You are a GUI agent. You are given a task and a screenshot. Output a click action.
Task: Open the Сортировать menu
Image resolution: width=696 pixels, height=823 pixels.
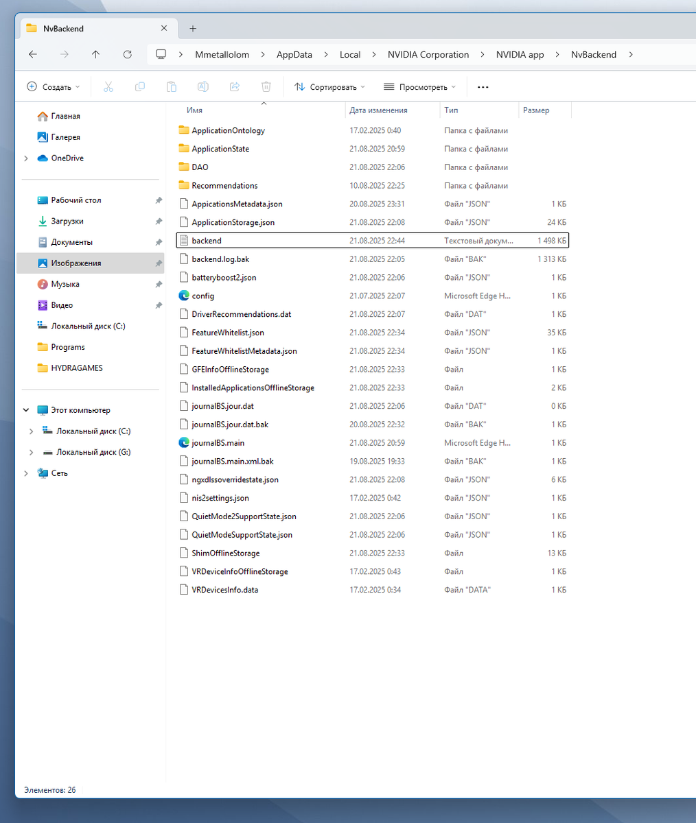click(329, 87)
